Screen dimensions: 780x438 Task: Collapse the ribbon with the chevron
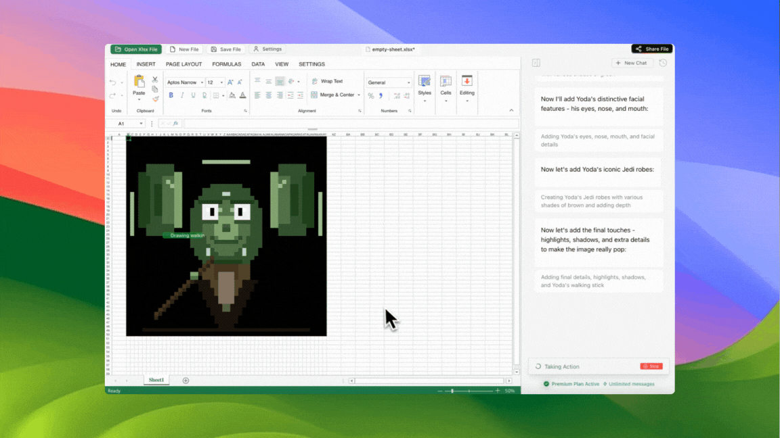tap(511, 111)
